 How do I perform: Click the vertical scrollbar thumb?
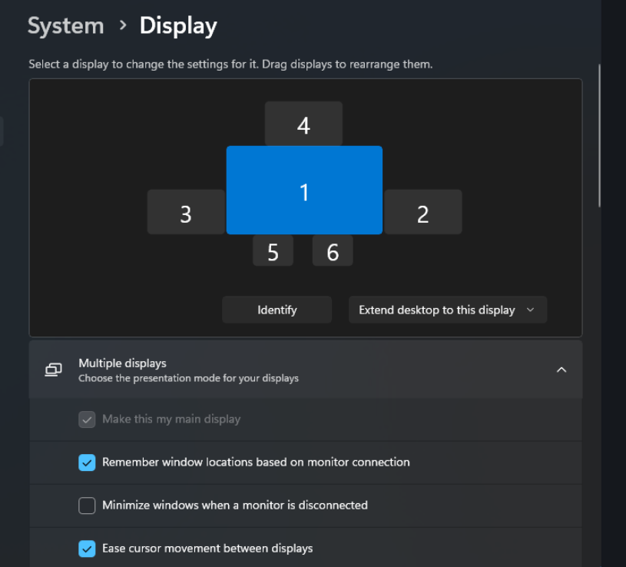pyautogui.click(x=599, y=135)
